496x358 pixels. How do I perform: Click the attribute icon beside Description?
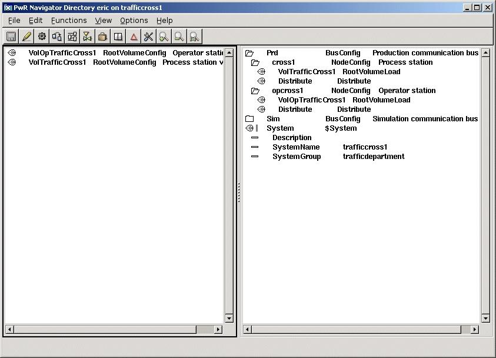coord(255,137)
